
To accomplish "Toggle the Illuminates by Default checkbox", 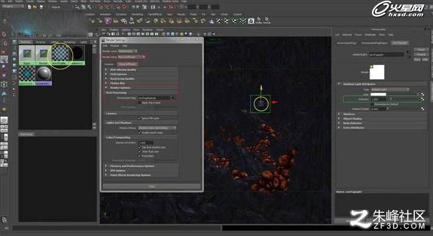I will tap(373, 104).
